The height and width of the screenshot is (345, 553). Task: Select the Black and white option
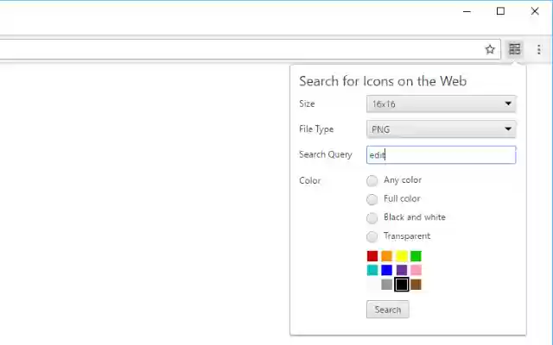pos(372,218)
